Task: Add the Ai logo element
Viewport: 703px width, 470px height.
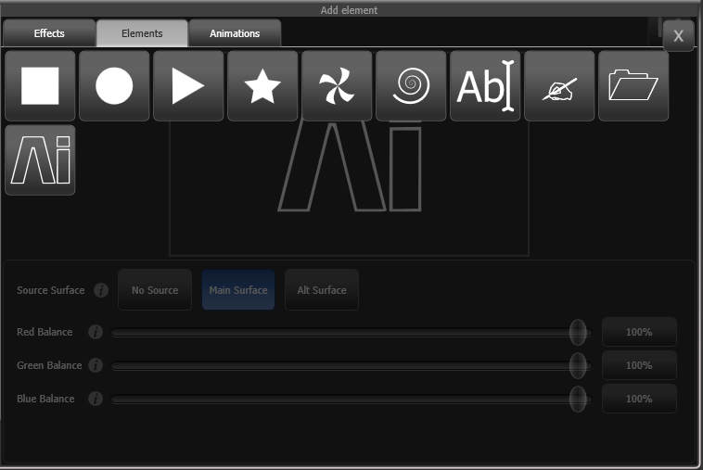Action: point(40,160)
